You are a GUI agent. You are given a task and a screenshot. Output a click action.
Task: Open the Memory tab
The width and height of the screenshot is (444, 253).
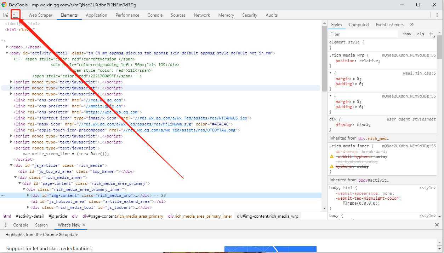point(226,15)
